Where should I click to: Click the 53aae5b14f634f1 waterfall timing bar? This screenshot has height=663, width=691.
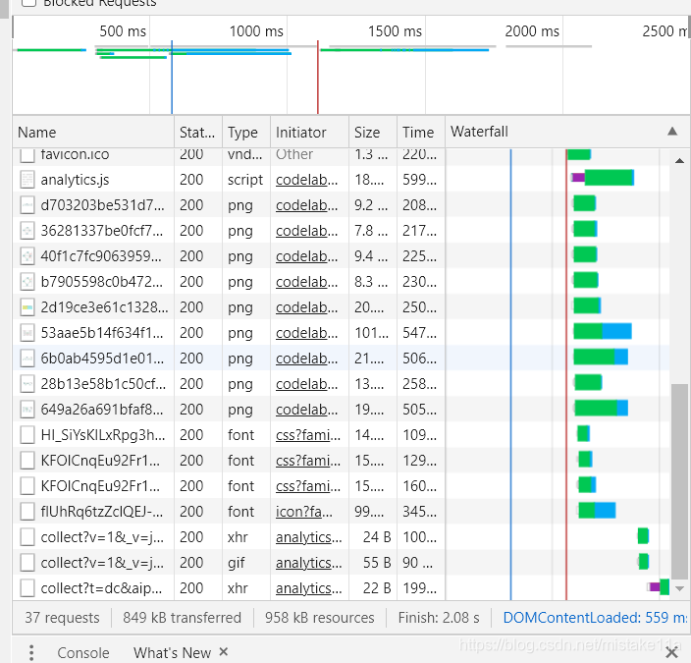[603, 331]
